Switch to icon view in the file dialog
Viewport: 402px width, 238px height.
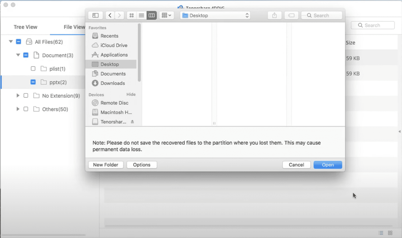131,15
